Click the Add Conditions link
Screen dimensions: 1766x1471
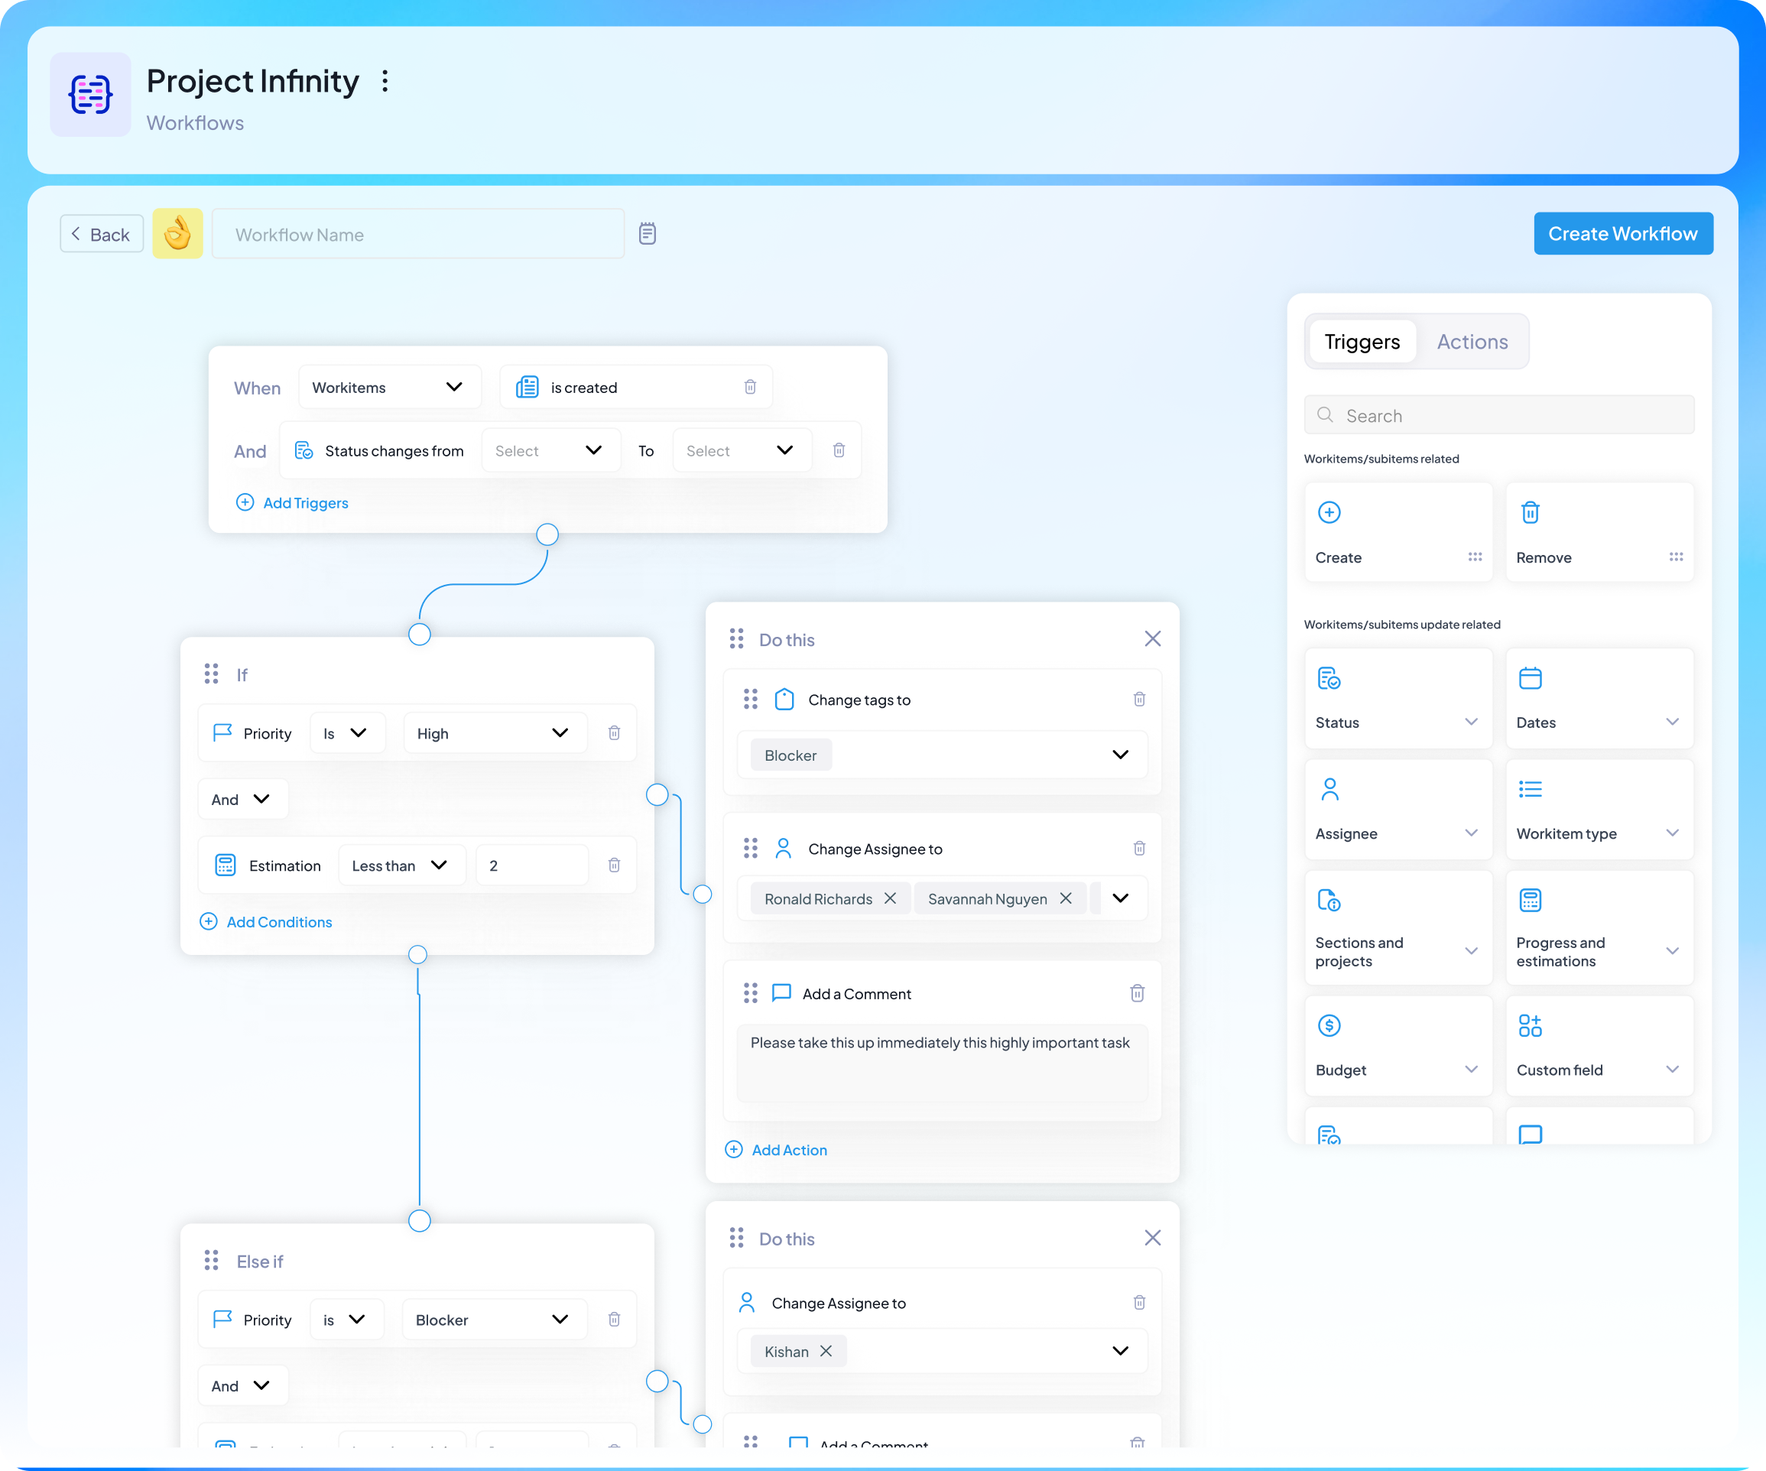pyautogui.click(x=266, y=921)
